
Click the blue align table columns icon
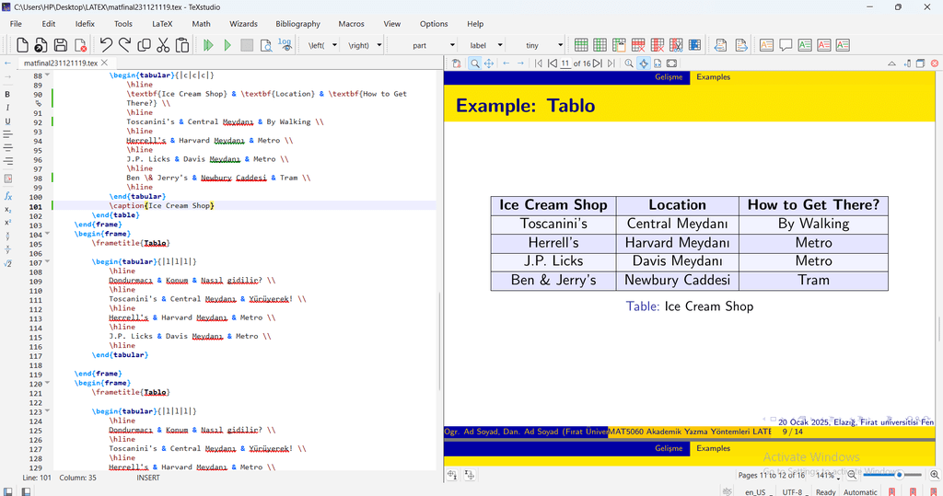[x=694, y=45]
